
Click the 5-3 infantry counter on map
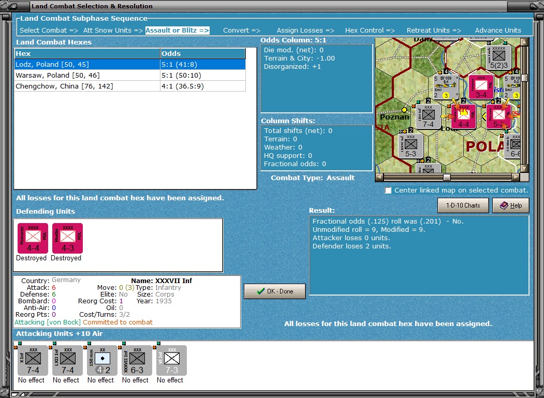pos(410,146)
